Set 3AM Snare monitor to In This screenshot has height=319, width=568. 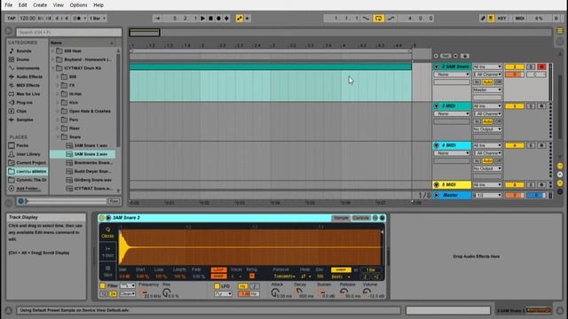(x=477, y=82)
